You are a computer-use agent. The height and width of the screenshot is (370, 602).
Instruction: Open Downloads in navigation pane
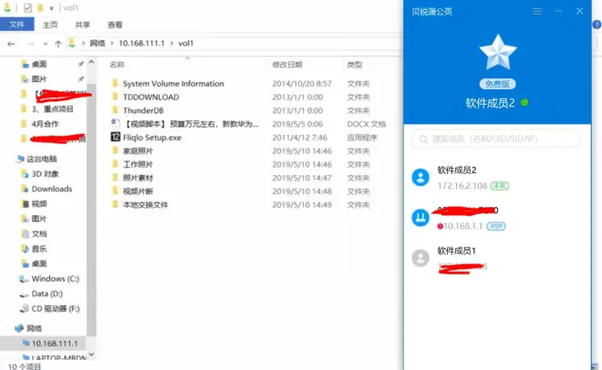tap(51, 189)
